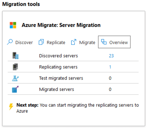The height and width of the screenshot is (128, 148).
Task: Click the lightning bolt Next step icon
Action: coord(11,107)
